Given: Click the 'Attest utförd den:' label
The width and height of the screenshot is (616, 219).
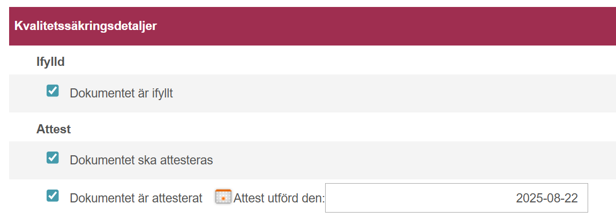Looking at the screenshot, I should [x=279, y=198].
